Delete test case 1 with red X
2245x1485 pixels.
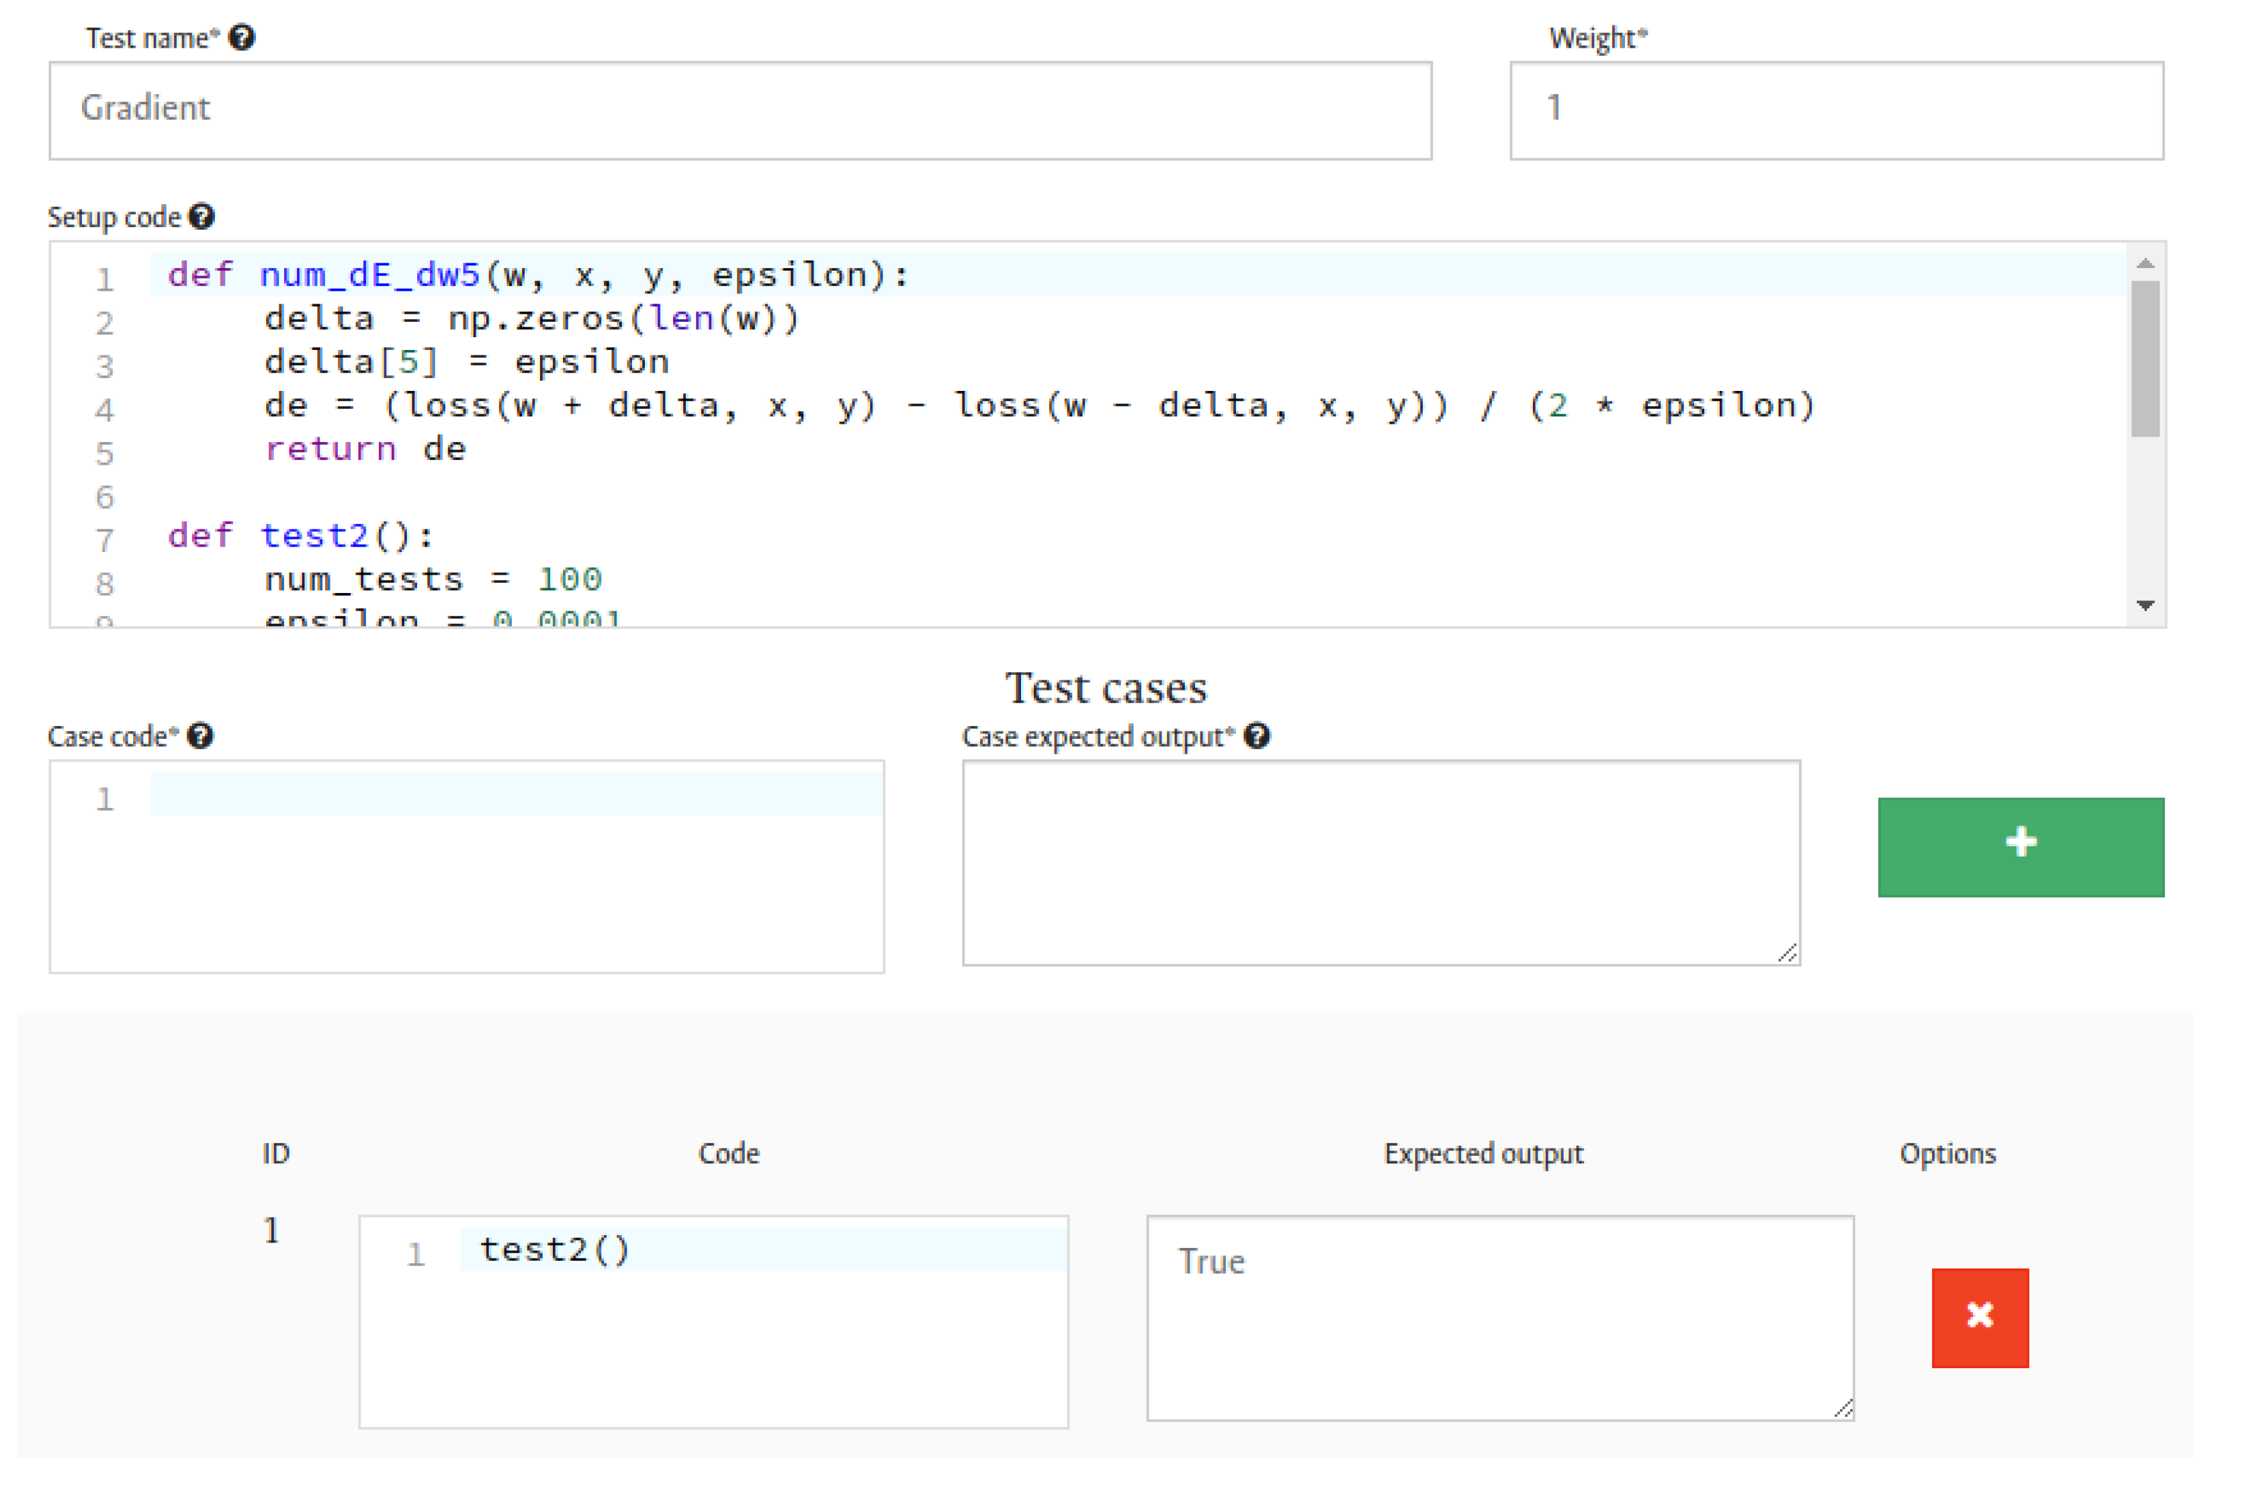pyautogui.click(x=1980, y=1317)
